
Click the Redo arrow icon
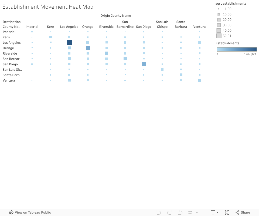169,212
